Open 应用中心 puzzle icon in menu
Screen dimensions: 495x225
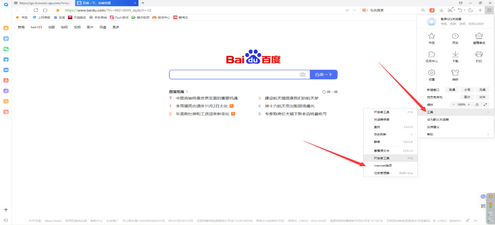432,57
